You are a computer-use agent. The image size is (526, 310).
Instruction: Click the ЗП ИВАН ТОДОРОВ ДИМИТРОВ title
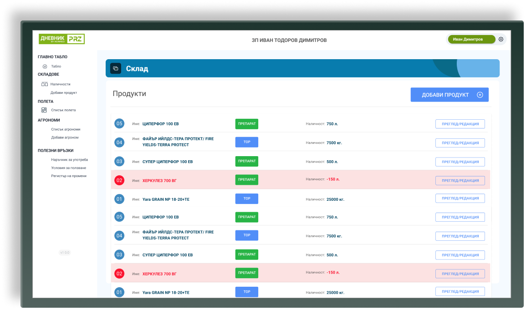289,40
